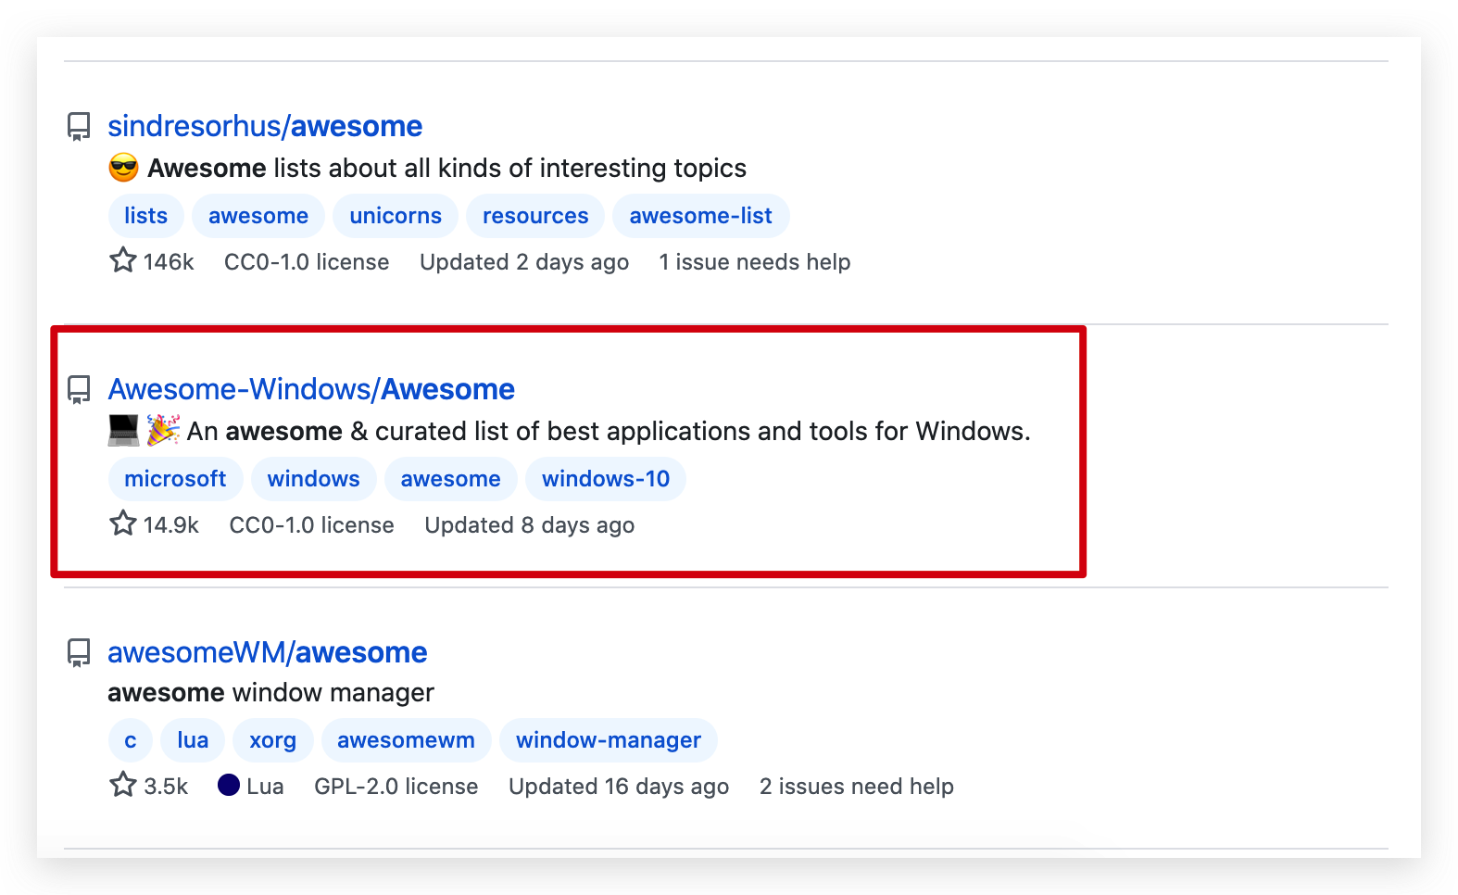Screen dimensions: 1458x895
Task: Click repository icon beside Awesome-Windows/Awesome
Action: tap(79, 389)
